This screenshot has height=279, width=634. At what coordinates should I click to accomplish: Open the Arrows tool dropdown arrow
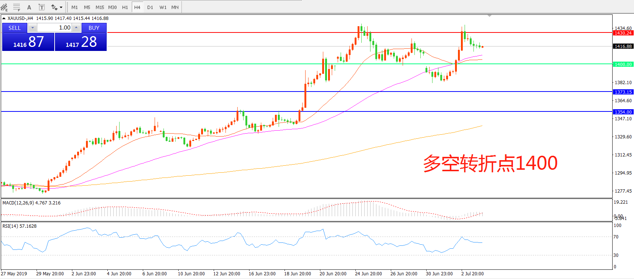coord(61,7)
